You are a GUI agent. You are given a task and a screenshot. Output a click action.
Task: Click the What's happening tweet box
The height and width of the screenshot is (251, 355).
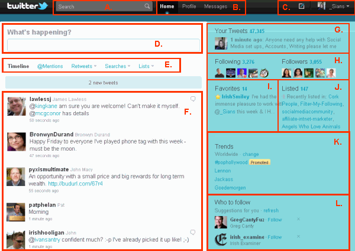click(x=104, y=45)
